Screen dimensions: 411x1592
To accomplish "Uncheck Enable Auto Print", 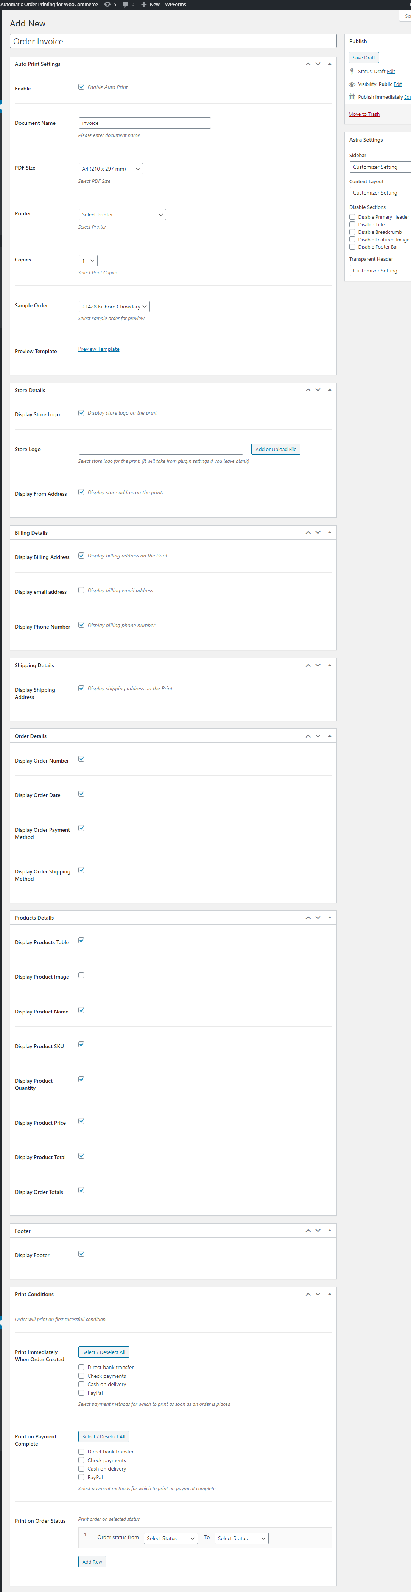I will click(x=82, y=87).
